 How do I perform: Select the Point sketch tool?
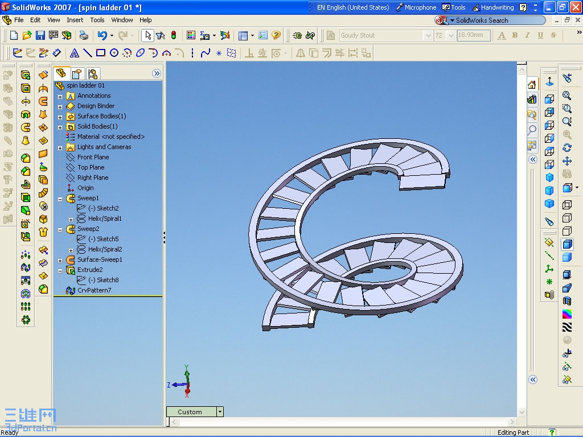coord(219,53)
